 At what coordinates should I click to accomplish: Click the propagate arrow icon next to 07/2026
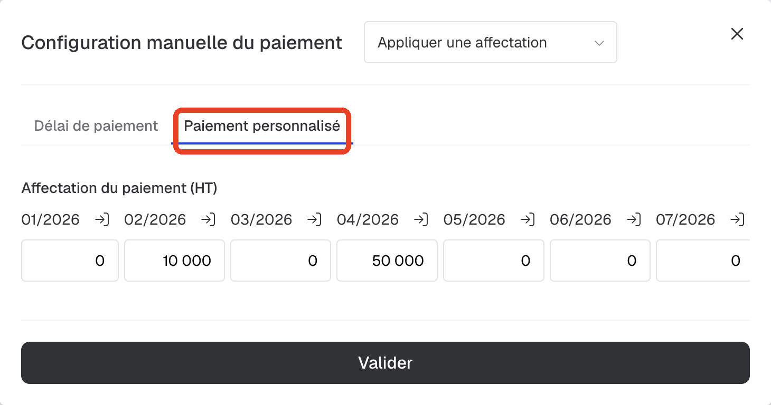click(x=738, y=219)
